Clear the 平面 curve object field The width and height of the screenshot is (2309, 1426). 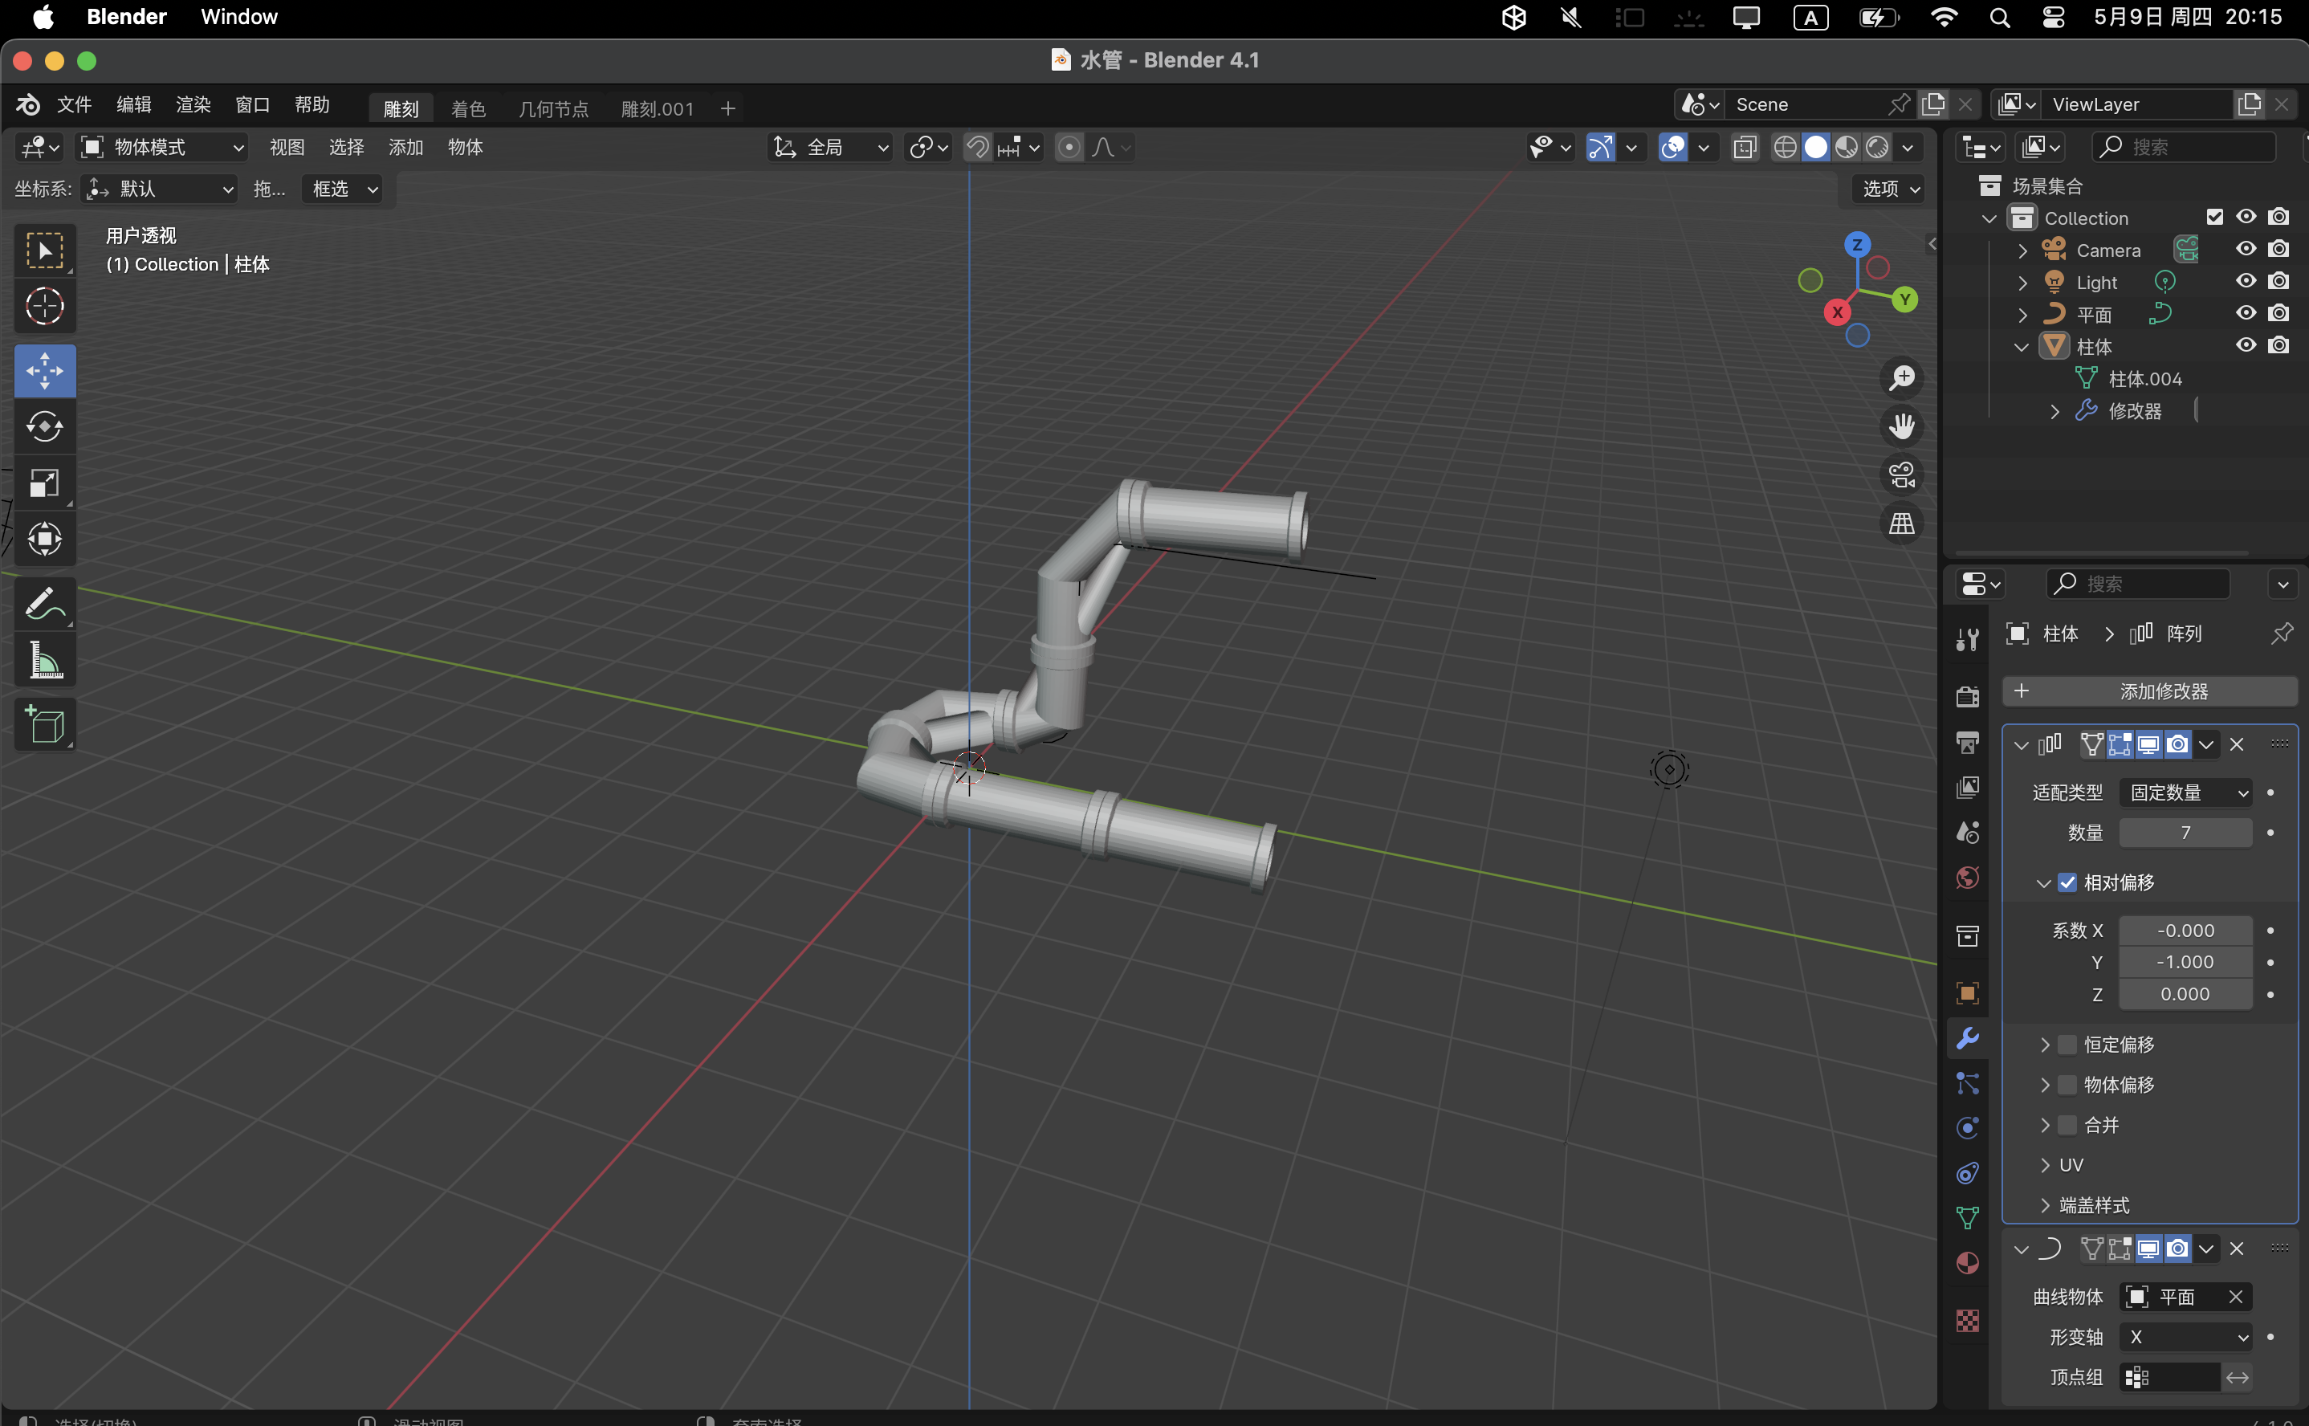click(x=2235, y=1298)
